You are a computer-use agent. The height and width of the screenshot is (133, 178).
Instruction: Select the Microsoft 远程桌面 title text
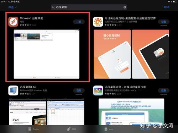[31, 18]
